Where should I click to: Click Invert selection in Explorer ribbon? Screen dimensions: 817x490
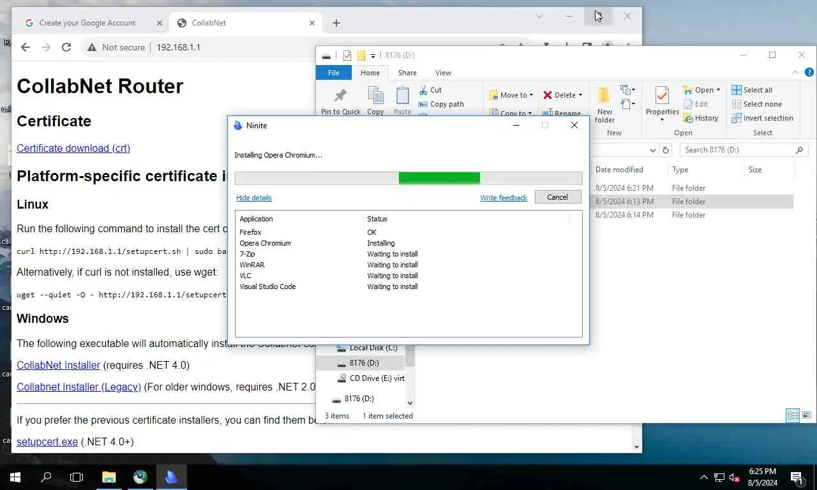pyautogui.click(x=762, y=118)
